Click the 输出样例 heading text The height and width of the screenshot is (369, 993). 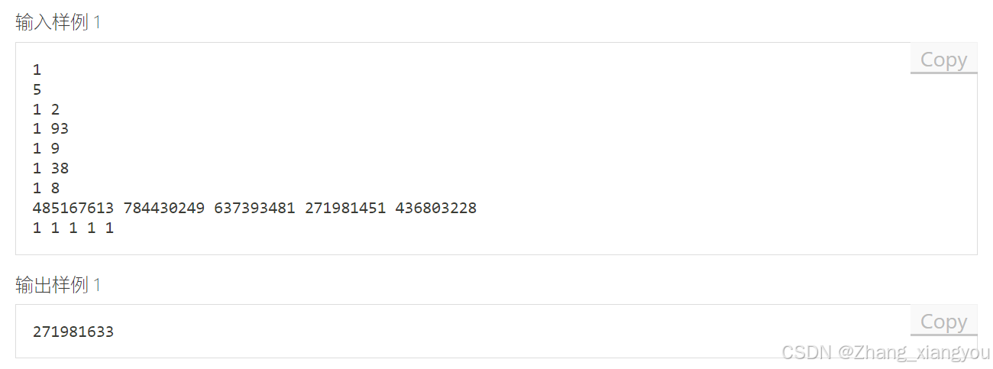coord(52,286)
